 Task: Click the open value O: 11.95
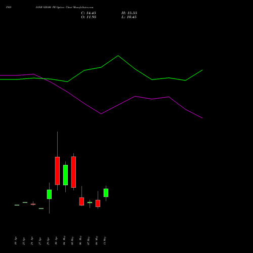pyautogui.click(x=89, y=17)
